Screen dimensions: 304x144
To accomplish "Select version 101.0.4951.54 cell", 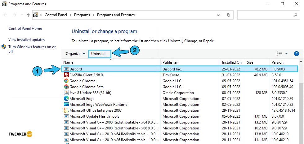I will 283,81.
